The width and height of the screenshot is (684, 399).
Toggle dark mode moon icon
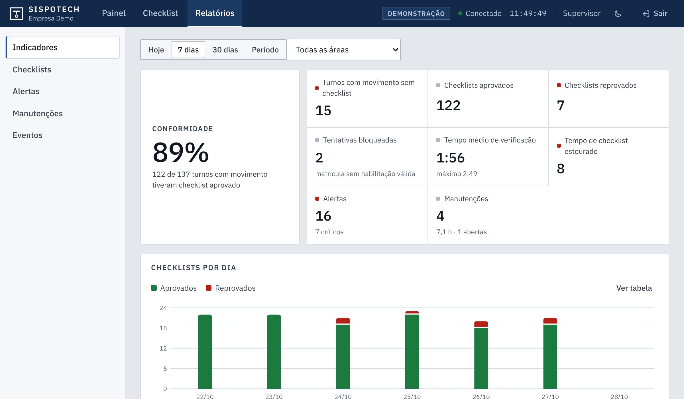618,13
